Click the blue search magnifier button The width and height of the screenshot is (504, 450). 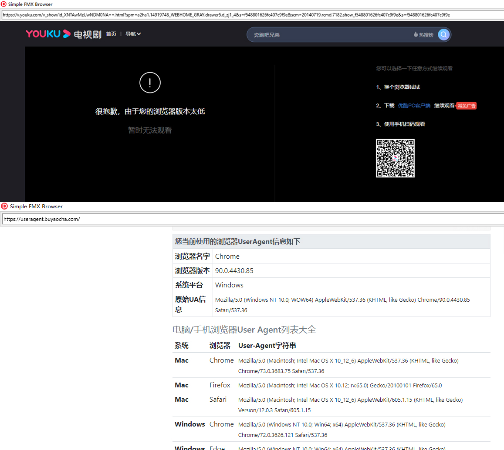[443, 35]
